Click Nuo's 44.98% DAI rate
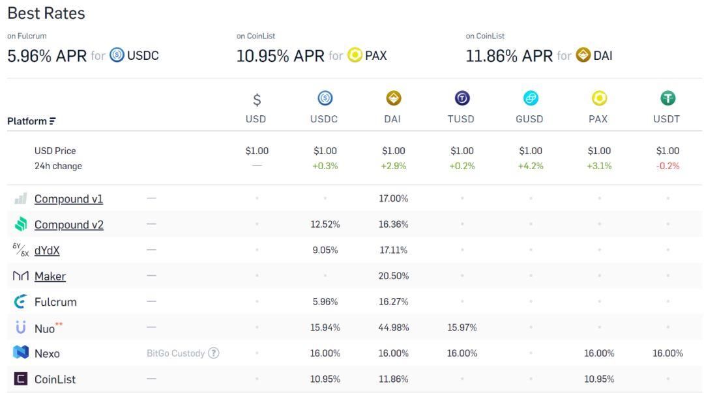 pos(394,327)
